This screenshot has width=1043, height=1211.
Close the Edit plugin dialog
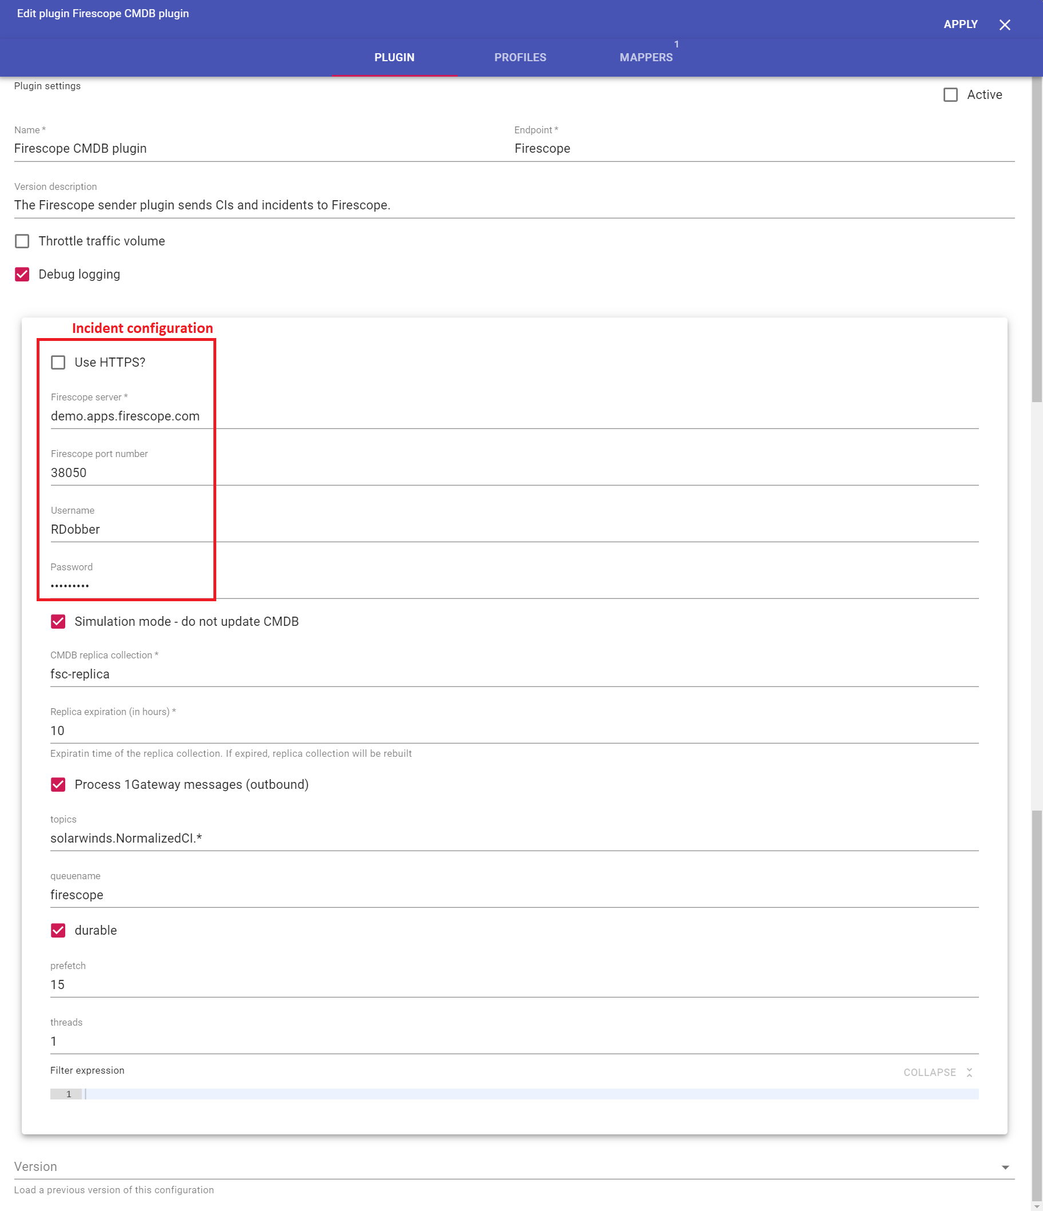(x=1005, y=25)
